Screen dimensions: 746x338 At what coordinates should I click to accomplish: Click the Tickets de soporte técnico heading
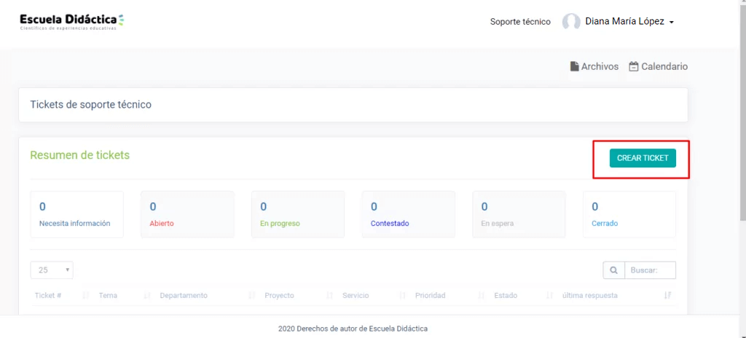tap(91, 105)
